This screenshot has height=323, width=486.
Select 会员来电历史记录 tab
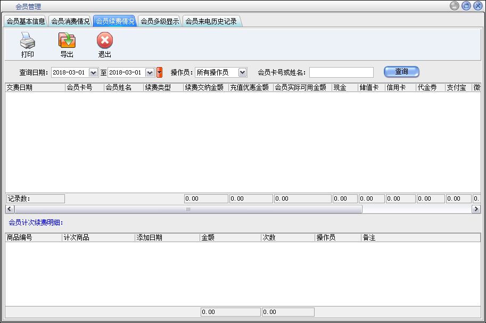[x=211, y=21]
